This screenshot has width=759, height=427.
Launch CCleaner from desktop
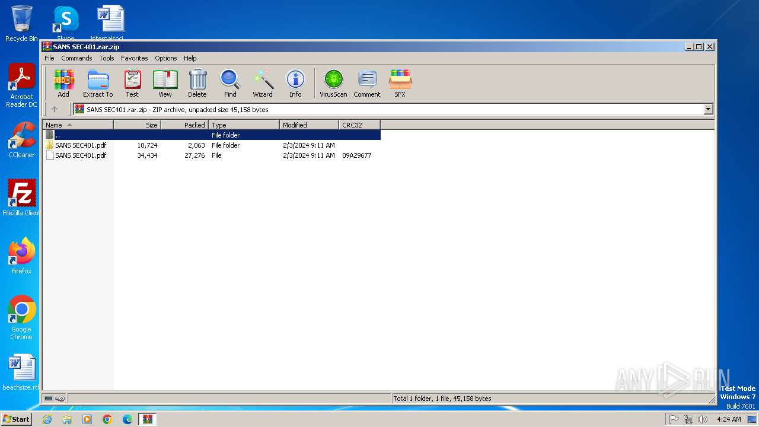pyautogui.click(x=21, y=140)
